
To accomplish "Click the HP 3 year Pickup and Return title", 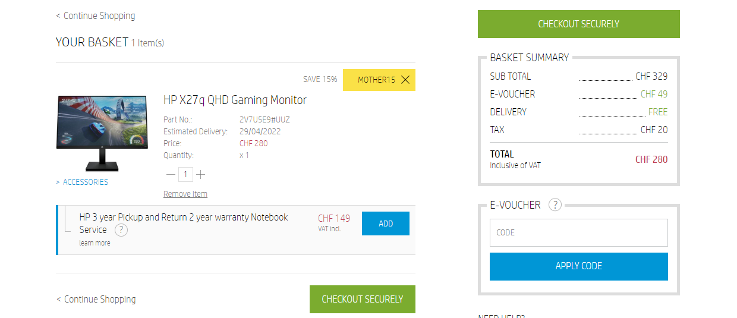I will coord(183,218).
